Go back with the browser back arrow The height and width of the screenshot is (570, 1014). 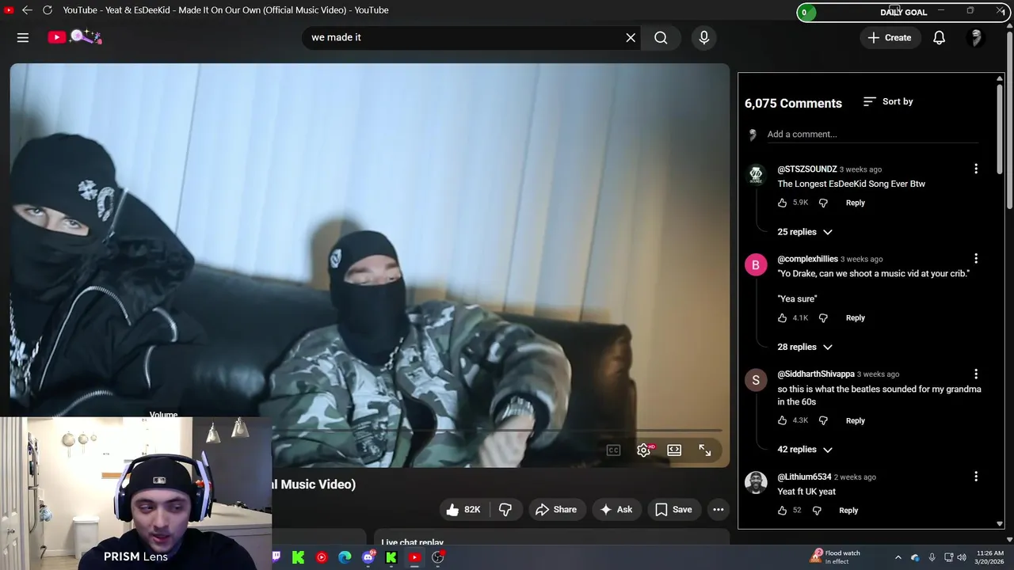point(27,10)
